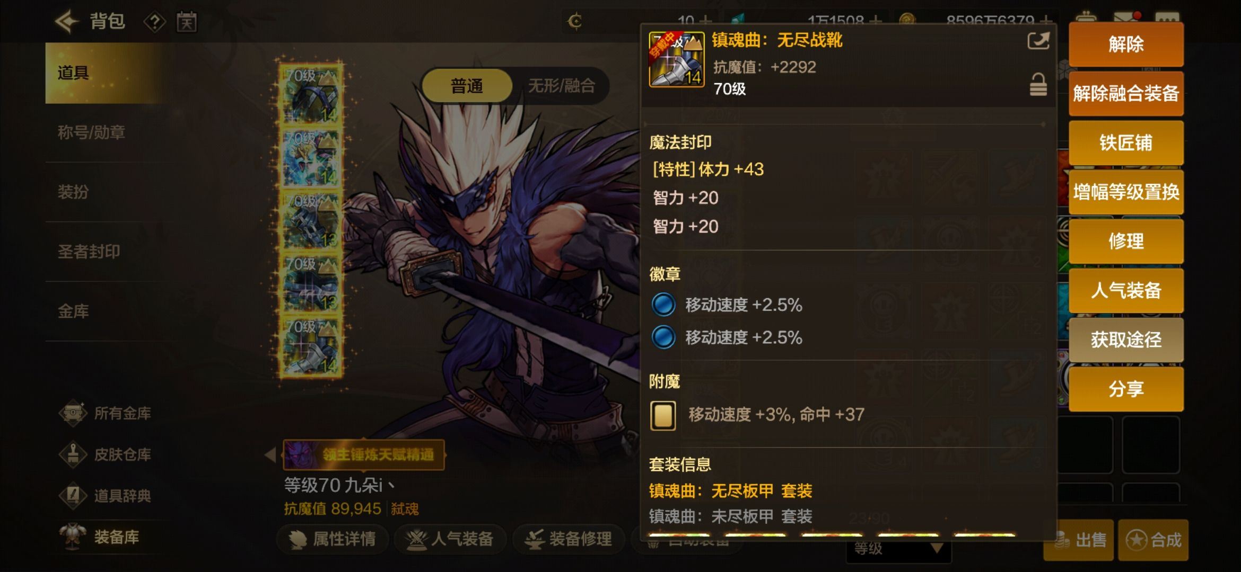Click the 解除 unequip button

tap(1126, 44)
